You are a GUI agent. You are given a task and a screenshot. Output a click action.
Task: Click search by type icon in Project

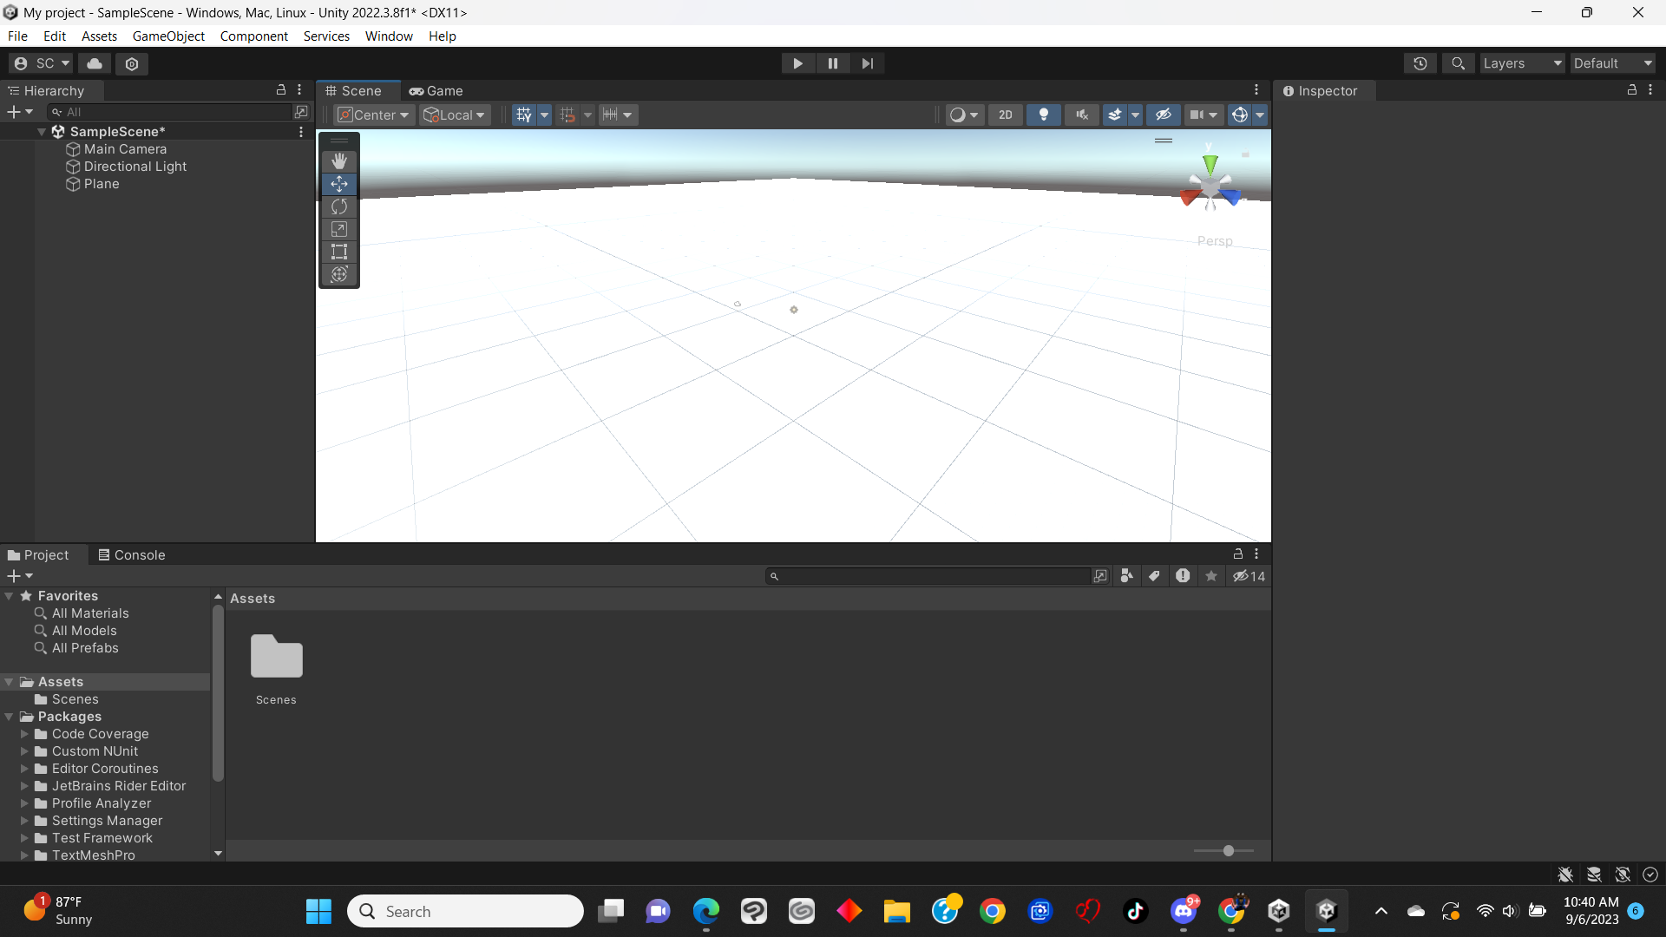(1126, 576)
